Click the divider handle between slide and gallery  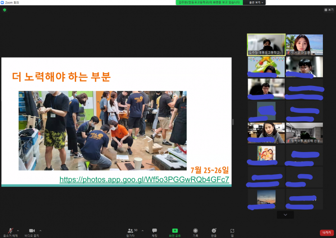point(233,121)
